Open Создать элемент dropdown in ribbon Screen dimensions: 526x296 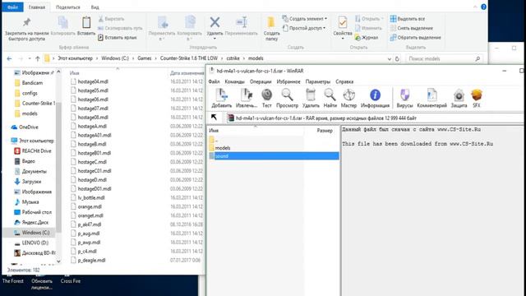pyautogui.click(x=305, y=19)
